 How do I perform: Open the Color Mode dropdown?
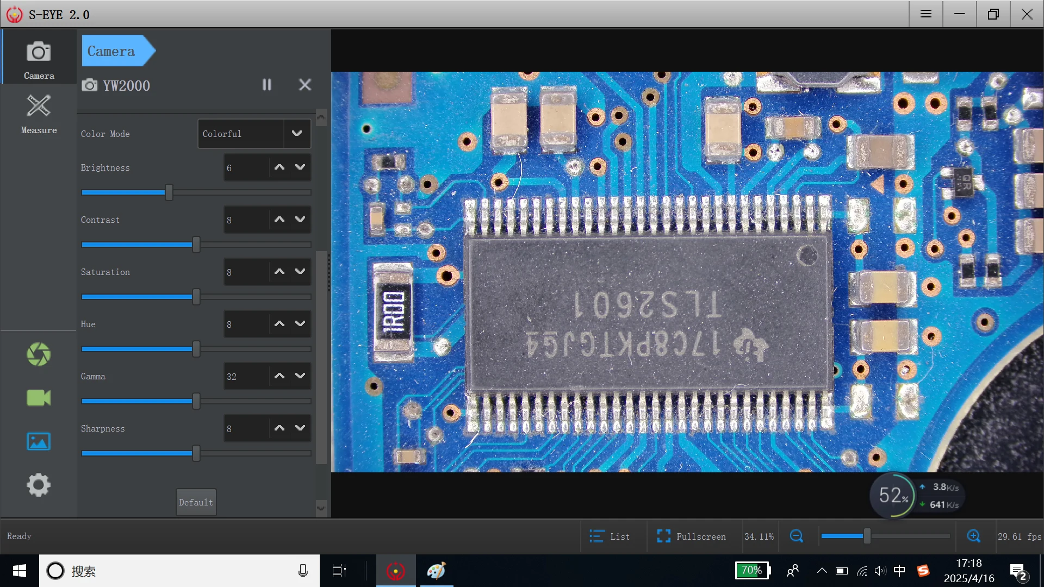(x=297, y=134)
